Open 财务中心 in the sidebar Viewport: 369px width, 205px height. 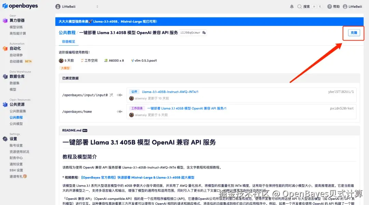[x=16, y=158]
